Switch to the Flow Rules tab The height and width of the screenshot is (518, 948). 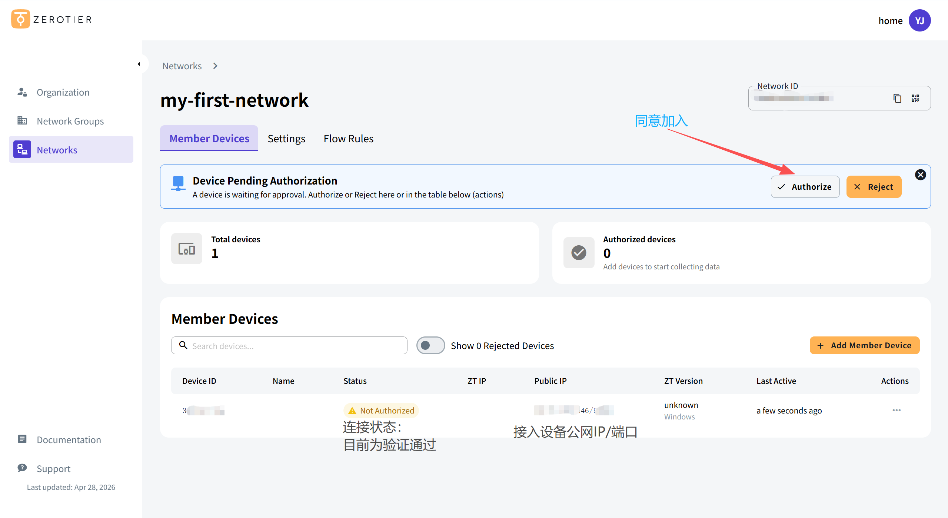click(x=348, y=139)
